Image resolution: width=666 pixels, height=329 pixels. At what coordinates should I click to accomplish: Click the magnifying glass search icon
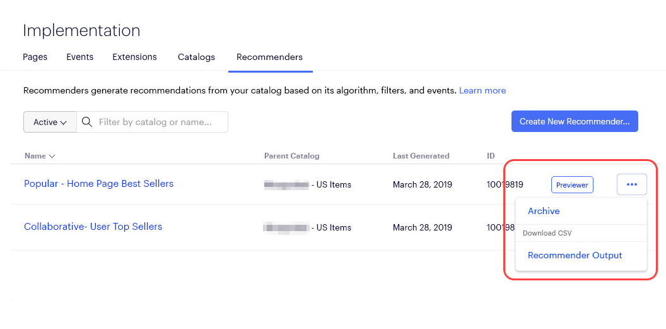[87, 122]
